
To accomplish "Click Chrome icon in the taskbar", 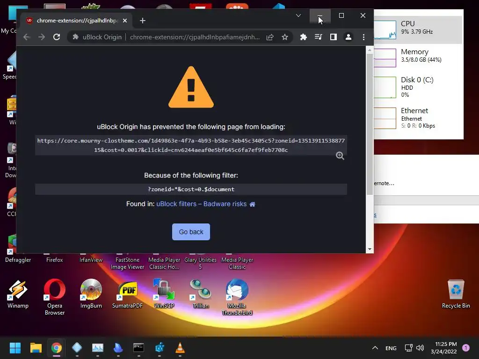I will pos(56,348).
